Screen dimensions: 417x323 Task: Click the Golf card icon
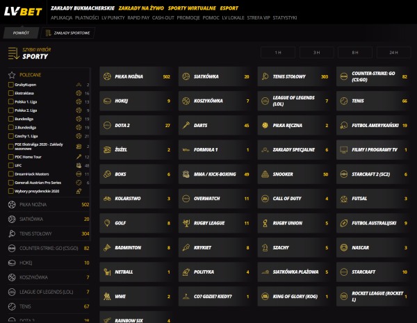(x=107, y=223)
